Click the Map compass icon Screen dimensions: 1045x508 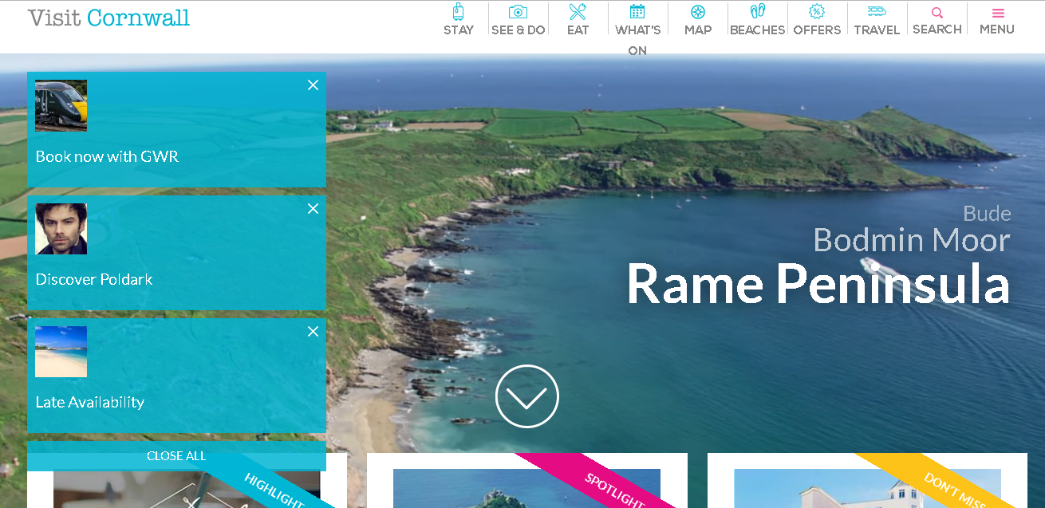pyautogui.click(x=698, y=12)
